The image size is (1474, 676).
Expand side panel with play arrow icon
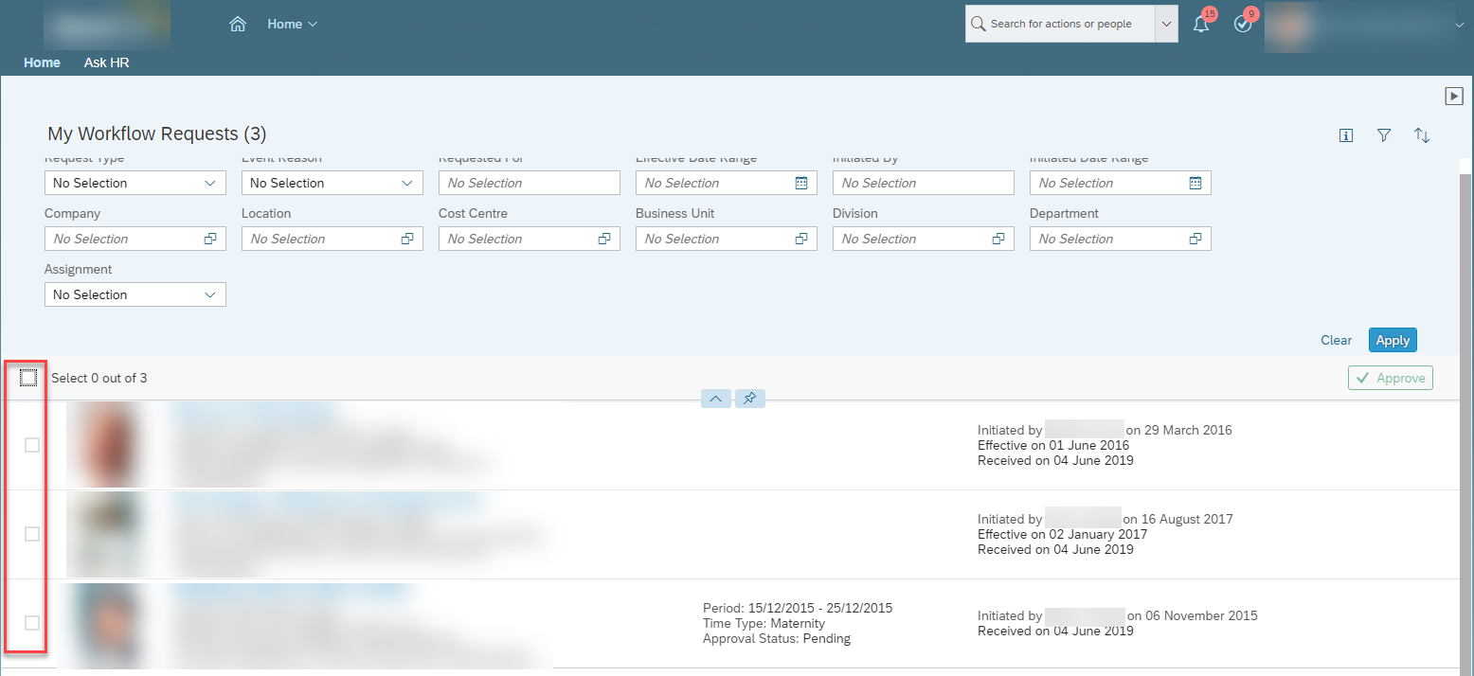pyautogui.click(x=1454, y=96)
